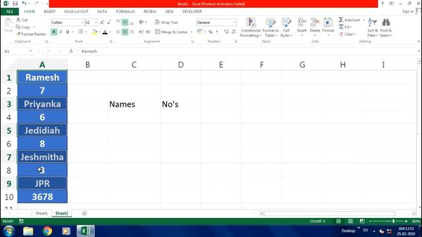Toggle Align Left
This screenshot has width=422, height=237.
[x=118, y=32]
